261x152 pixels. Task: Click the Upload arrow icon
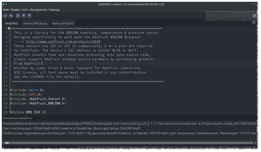click(11, 16)
